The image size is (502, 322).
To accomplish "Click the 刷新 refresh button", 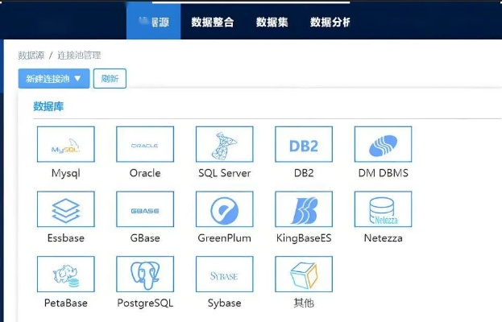I will pos(110,79).
